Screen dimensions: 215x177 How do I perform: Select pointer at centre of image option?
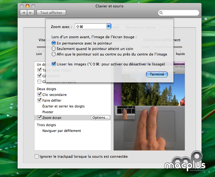tap(54, 54)
